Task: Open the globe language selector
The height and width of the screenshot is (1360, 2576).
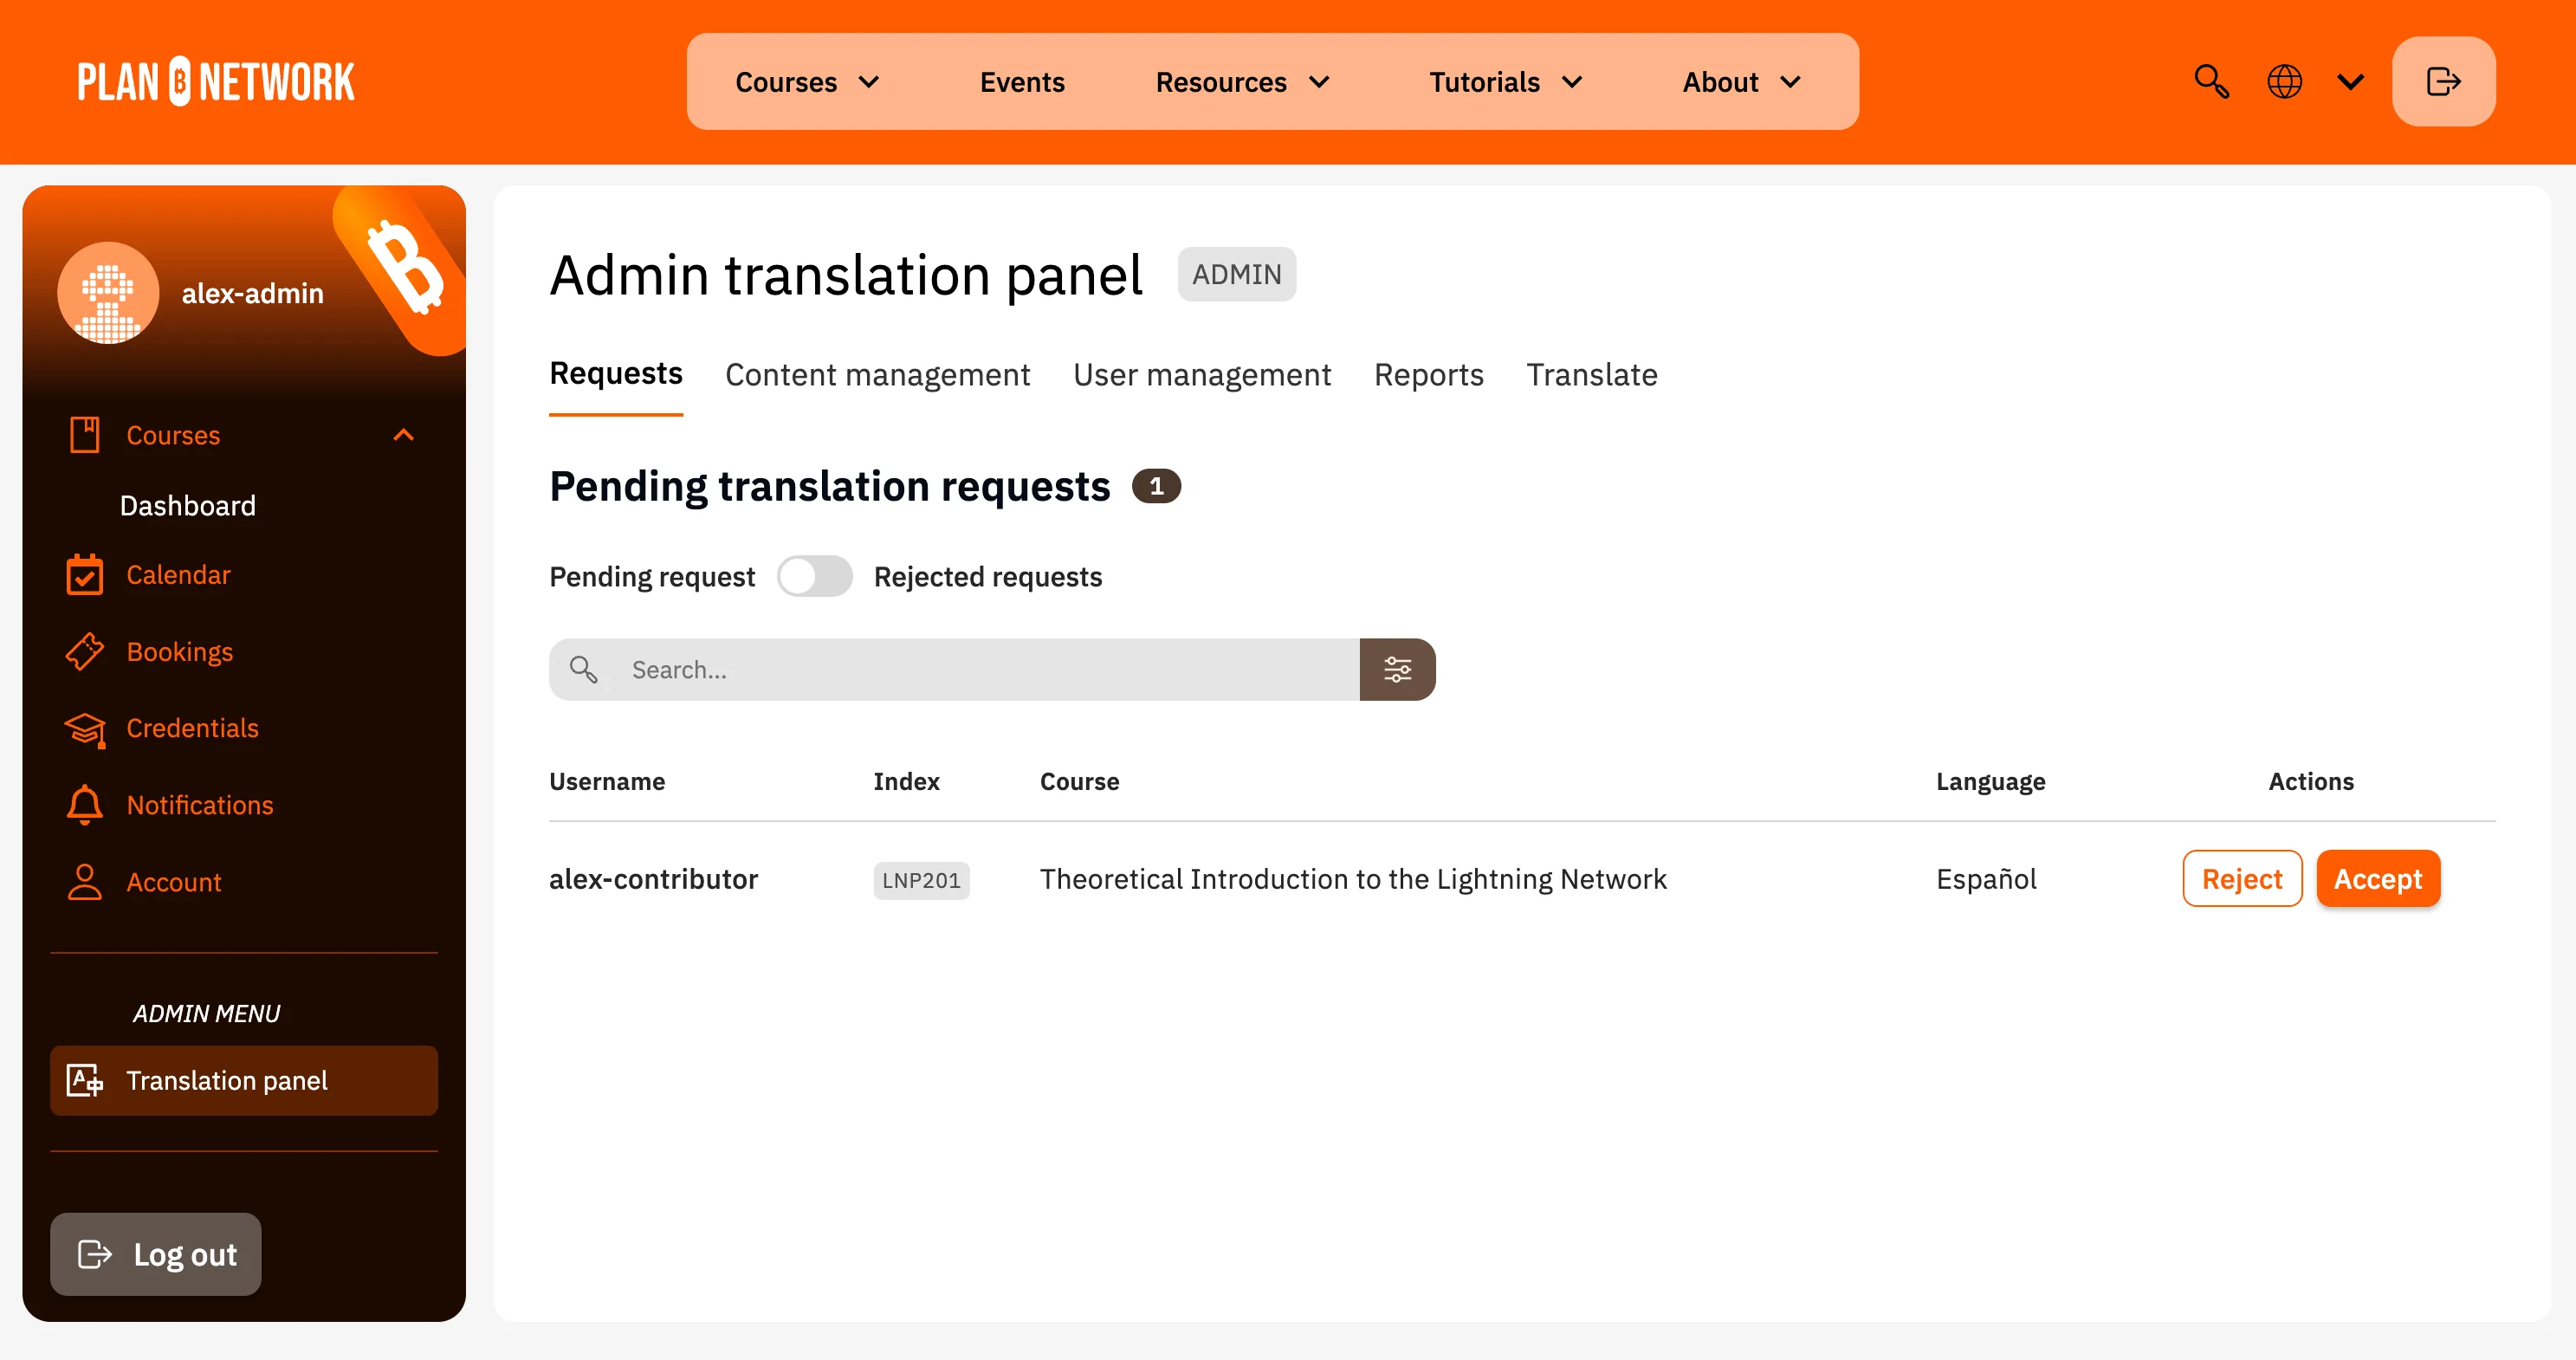Action: [2284, 81]
